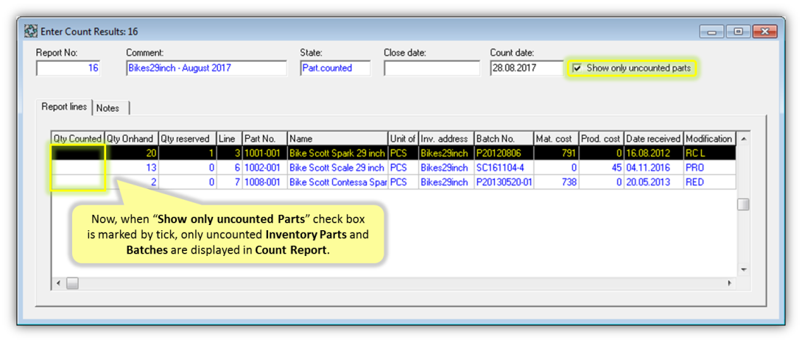
Task: Click the Date received column header
Action: click(654, 138)
